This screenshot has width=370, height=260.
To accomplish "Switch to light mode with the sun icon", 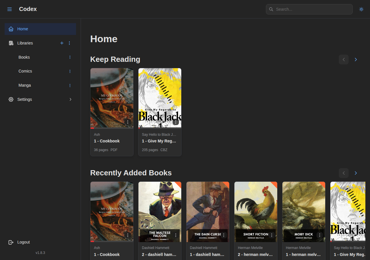I will tap(361, 9).
